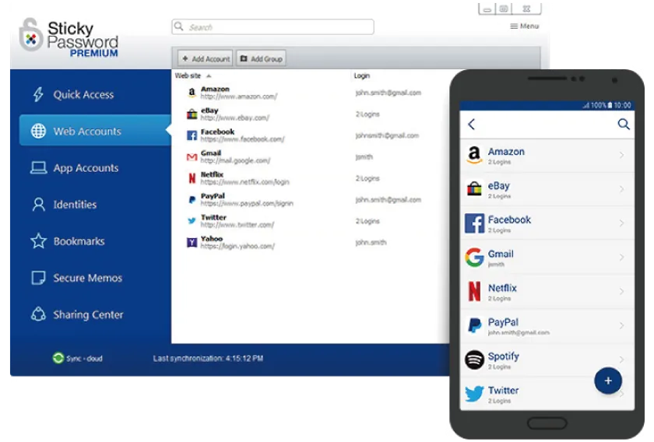Image resolution: width=654 pixels, height=442 pixels.
Task: Select the Twitter row in desktop list
Action: (x=311, y=221)
